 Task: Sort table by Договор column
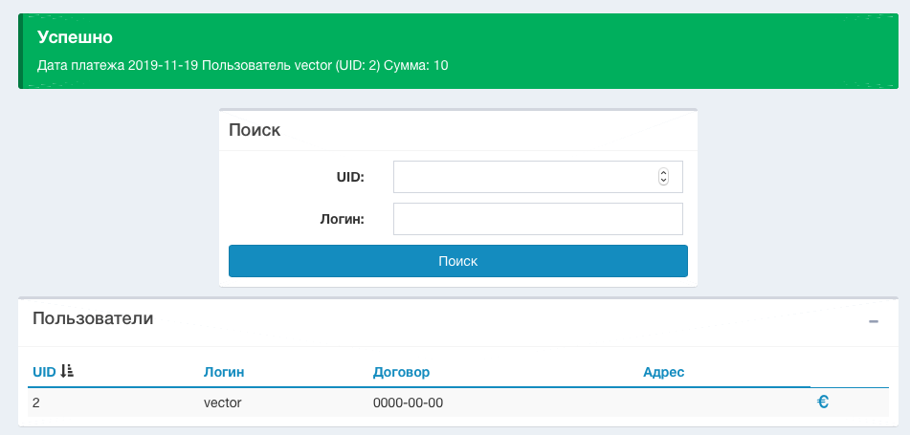[401, 372]
